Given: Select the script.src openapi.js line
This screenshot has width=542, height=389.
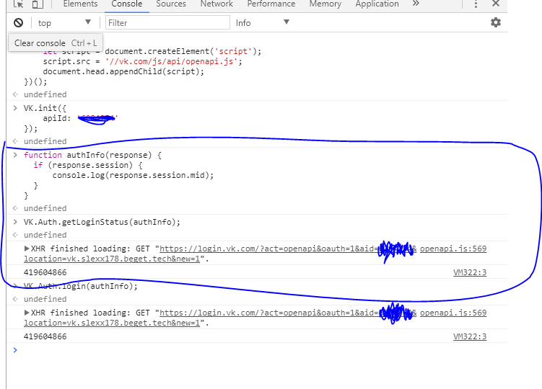Looking at the screenshot, I should pos(142,61).
